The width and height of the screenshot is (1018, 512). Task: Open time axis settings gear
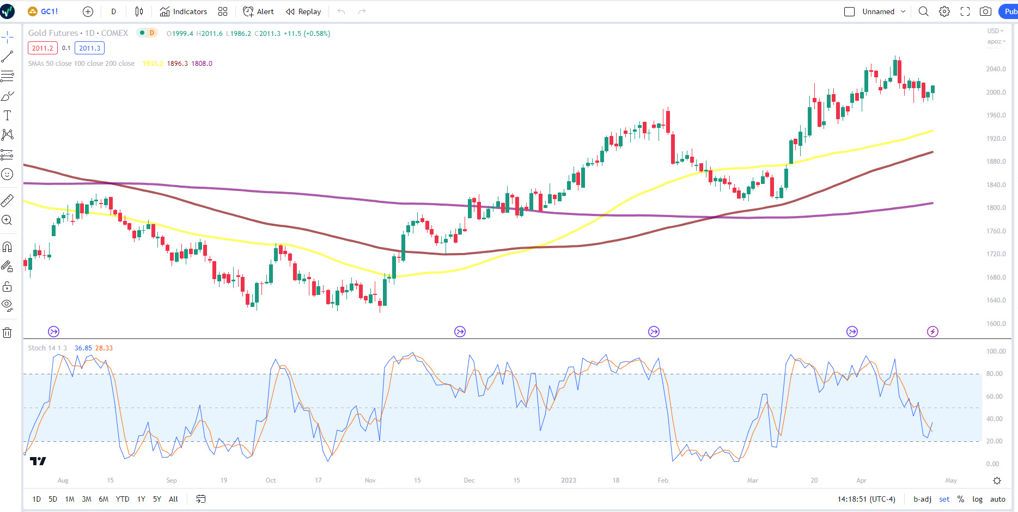click(997, 480)
